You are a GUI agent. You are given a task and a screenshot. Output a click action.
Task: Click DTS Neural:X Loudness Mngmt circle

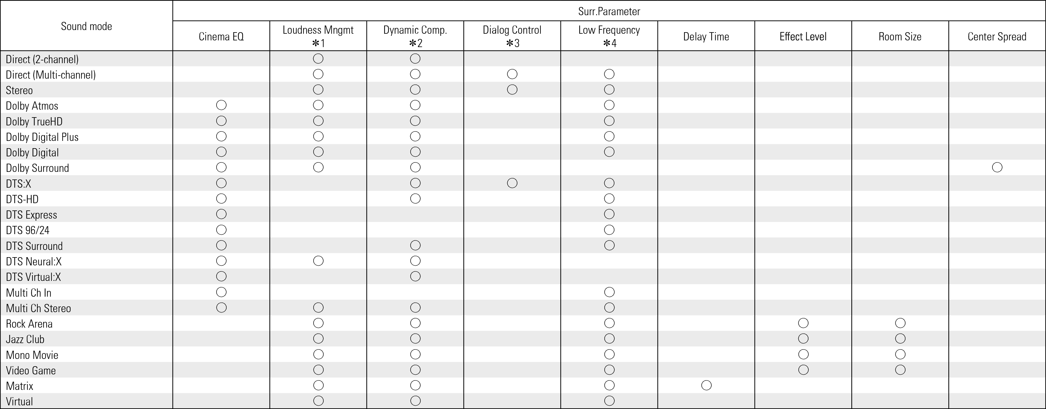tap(318, 261)
